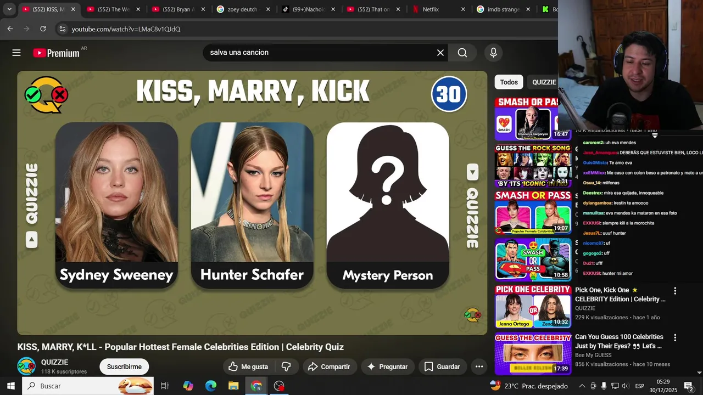Close the Netflix tab
This screenshot has height=395, width=703.
pyautogui.click(x=463, y=9)
